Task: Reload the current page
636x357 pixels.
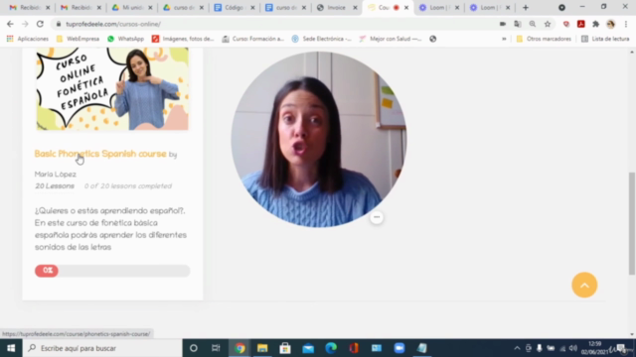Action: click(40, 24)
